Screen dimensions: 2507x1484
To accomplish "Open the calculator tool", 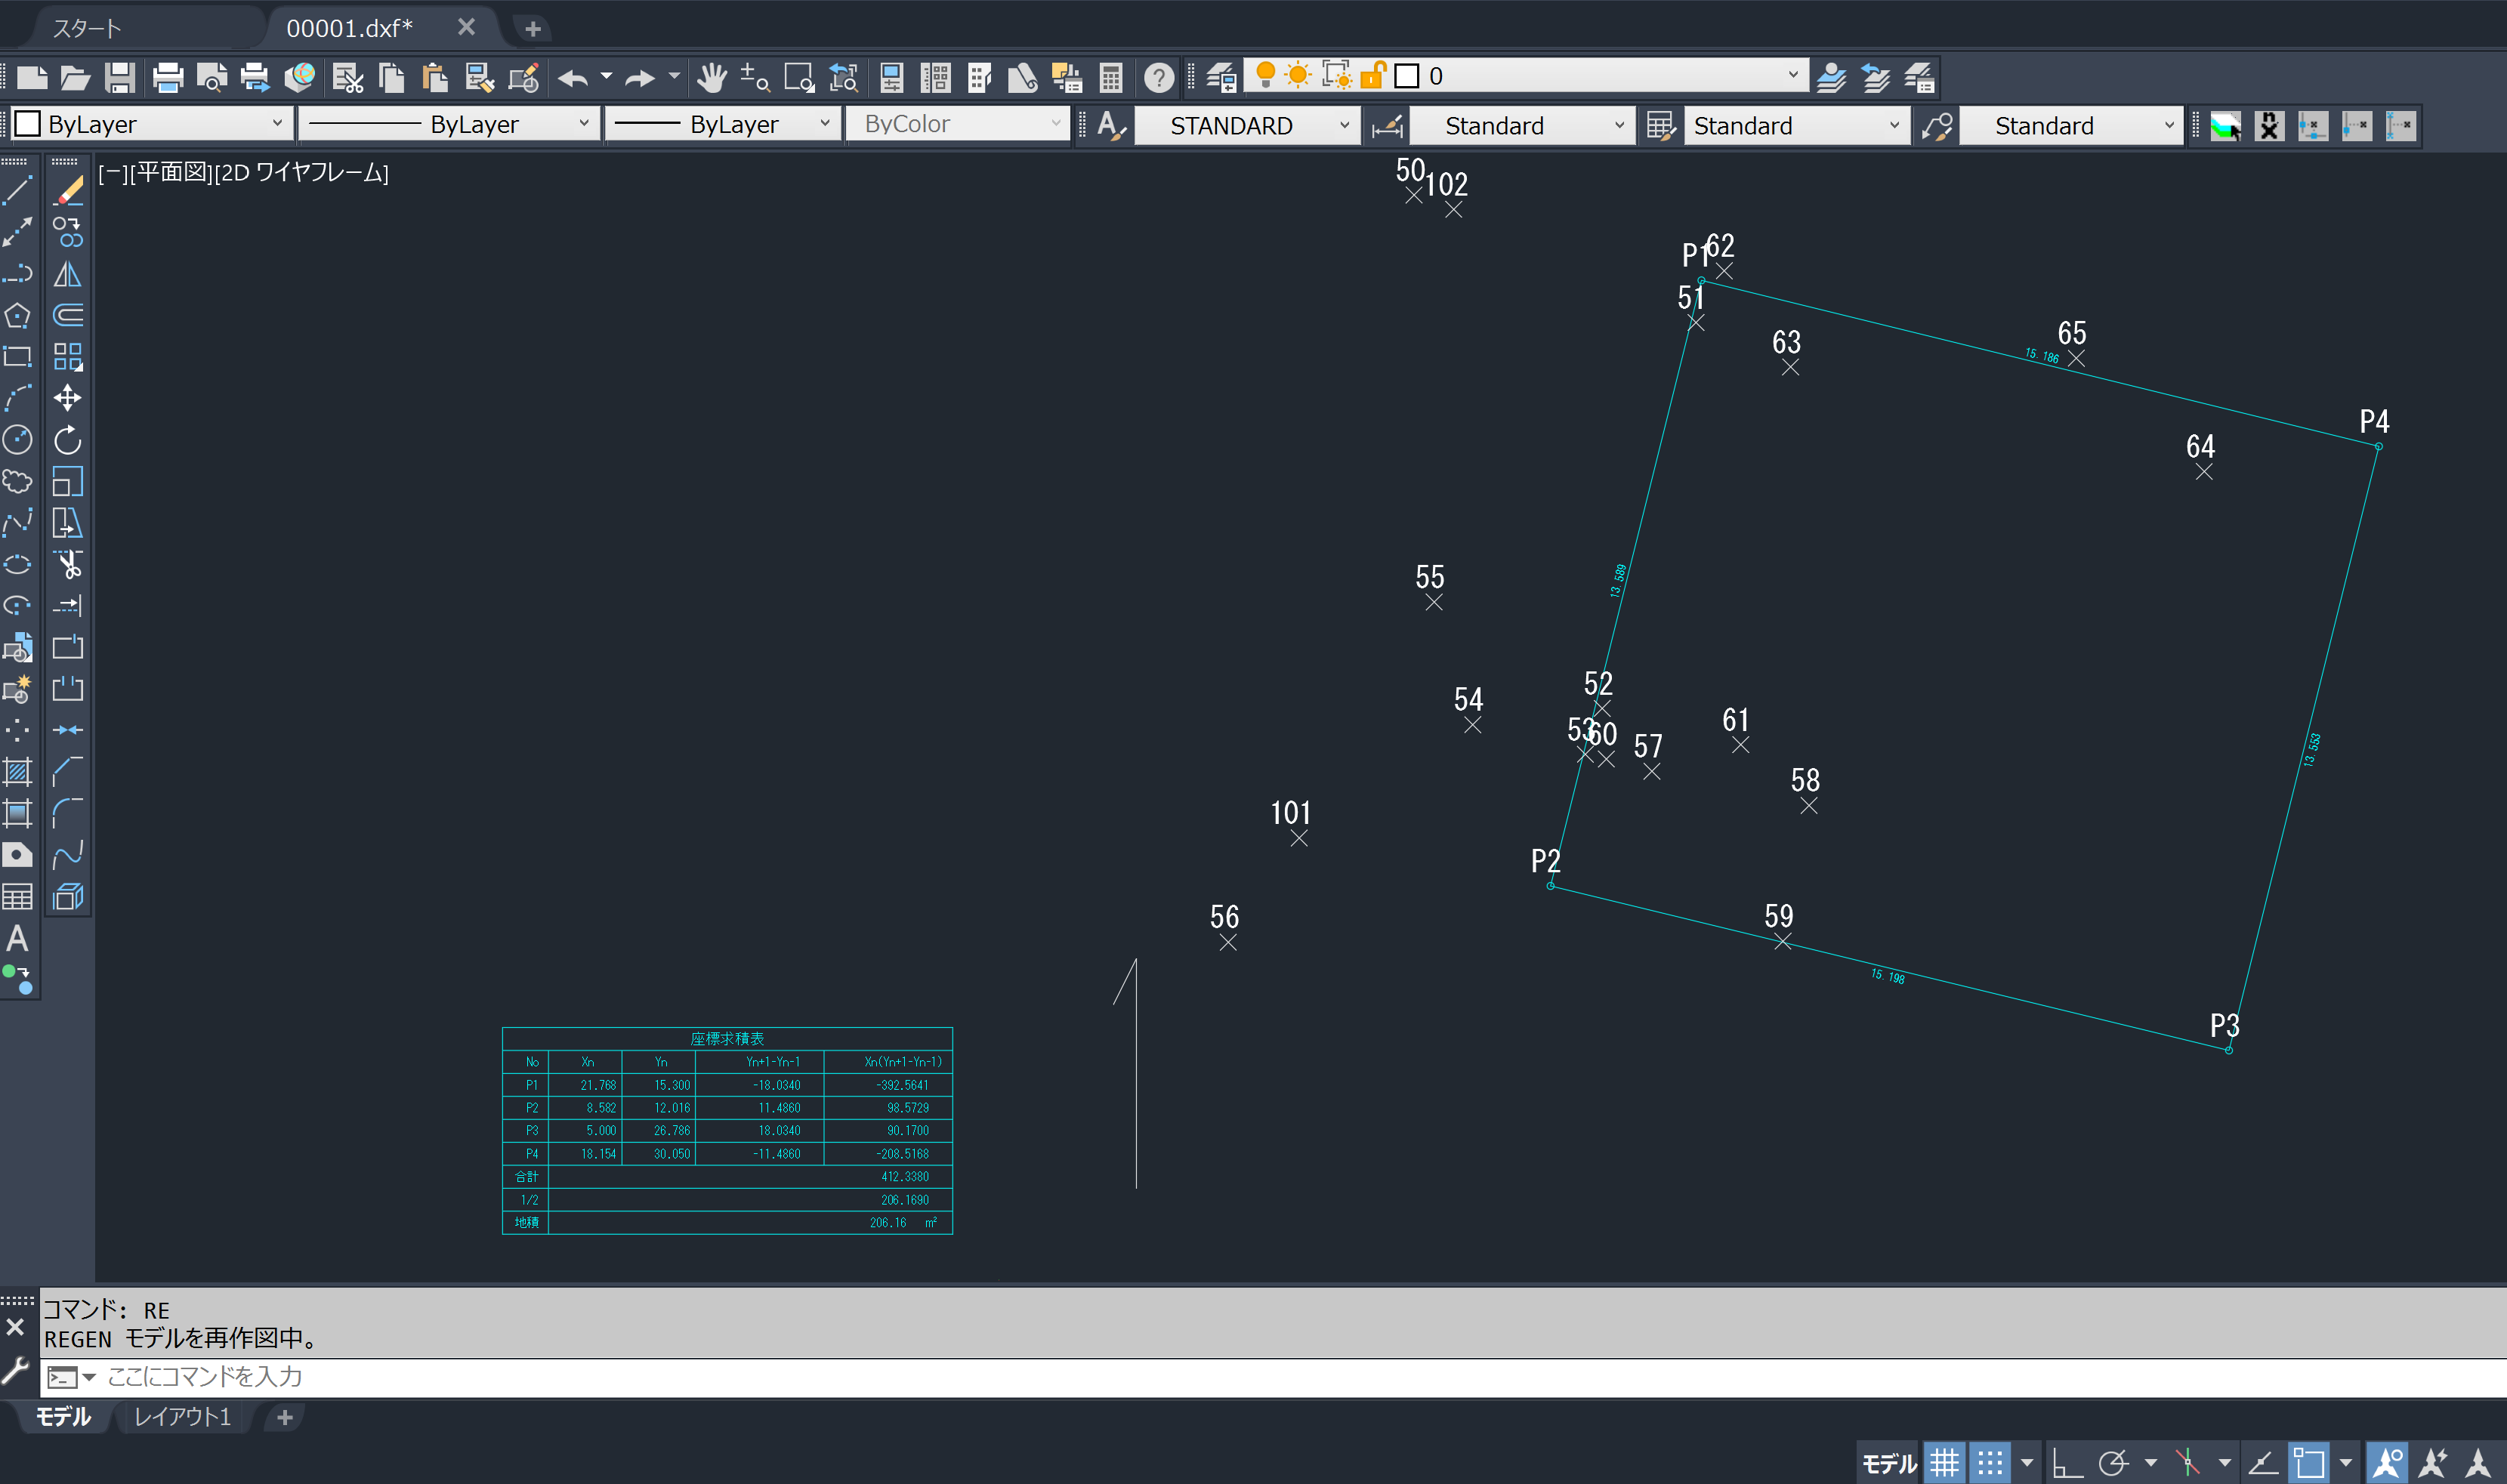I will pos(1111,77).
